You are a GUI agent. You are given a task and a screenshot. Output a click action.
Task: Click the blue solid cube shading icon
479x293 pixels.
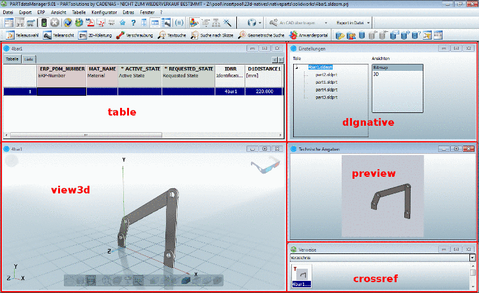click(x=185, y=280)
